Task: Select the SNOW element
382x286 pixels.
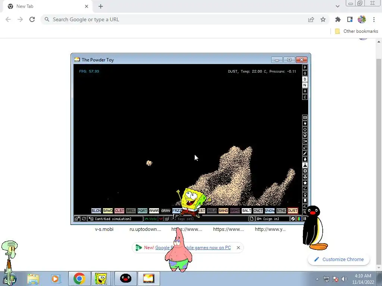Action: point(270,211)
